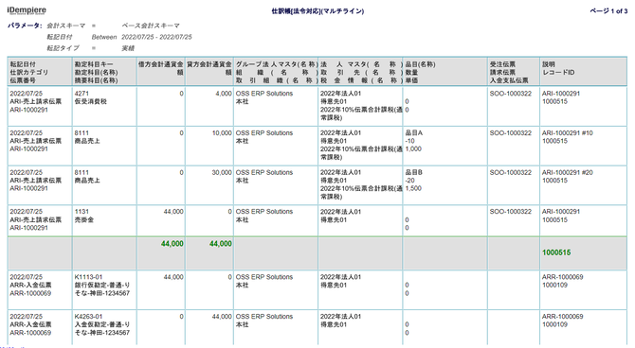Click the 品目(名称) column header
The height and width of the screenshot is (348, 635).
[x=420, y=64]
